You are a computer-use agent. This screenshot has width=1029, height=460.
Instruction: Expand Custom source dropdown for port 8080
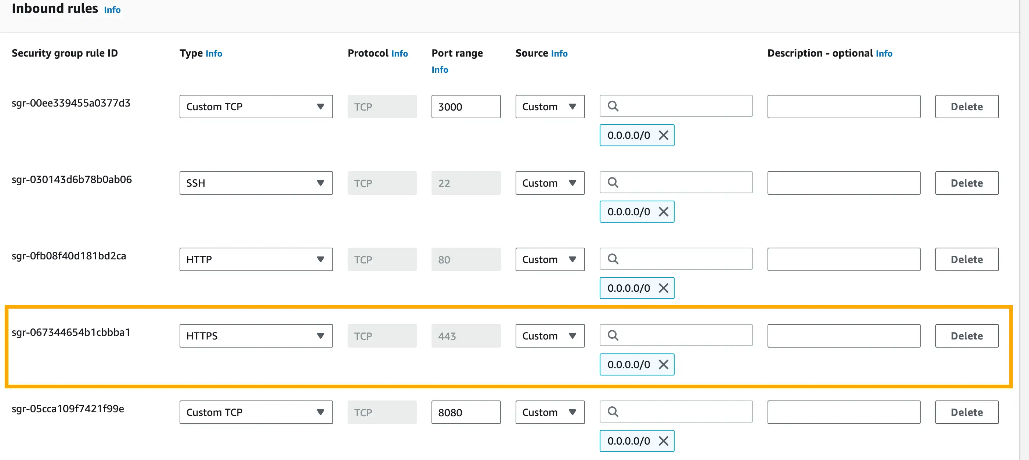(550, 412)
